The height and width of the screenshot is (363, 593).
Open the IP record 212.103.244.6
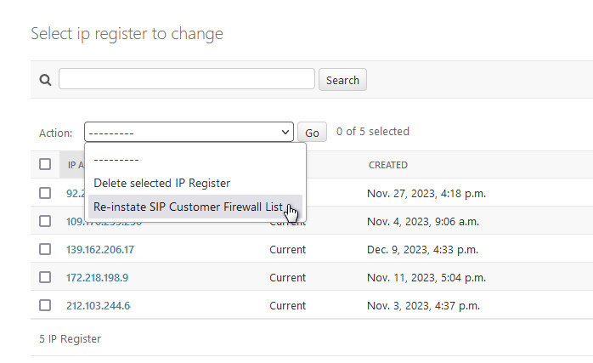pos(99,305)
